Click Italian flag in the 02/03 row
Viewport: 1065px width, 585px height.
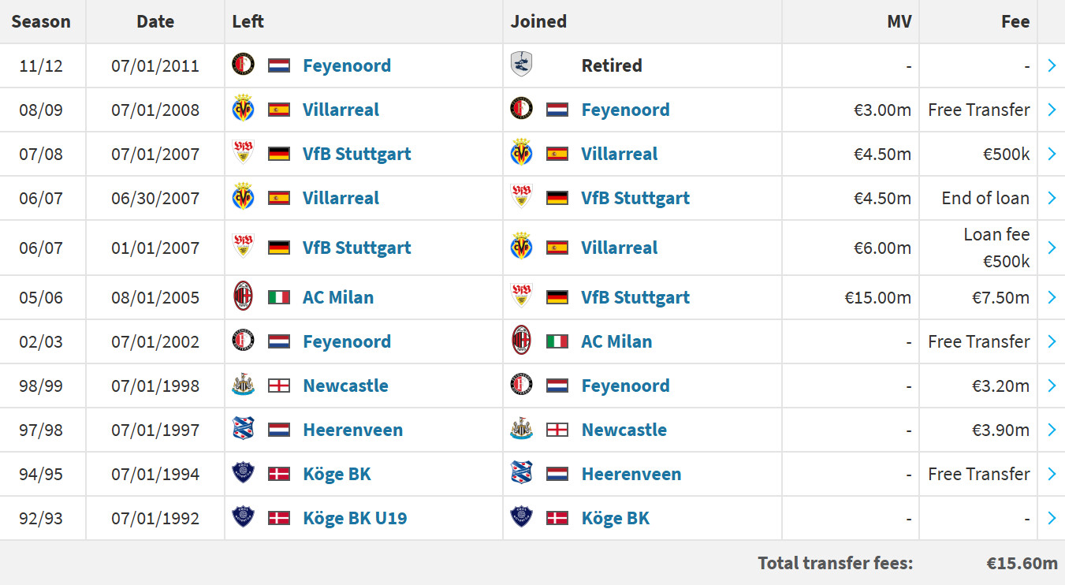coord(557,341)
